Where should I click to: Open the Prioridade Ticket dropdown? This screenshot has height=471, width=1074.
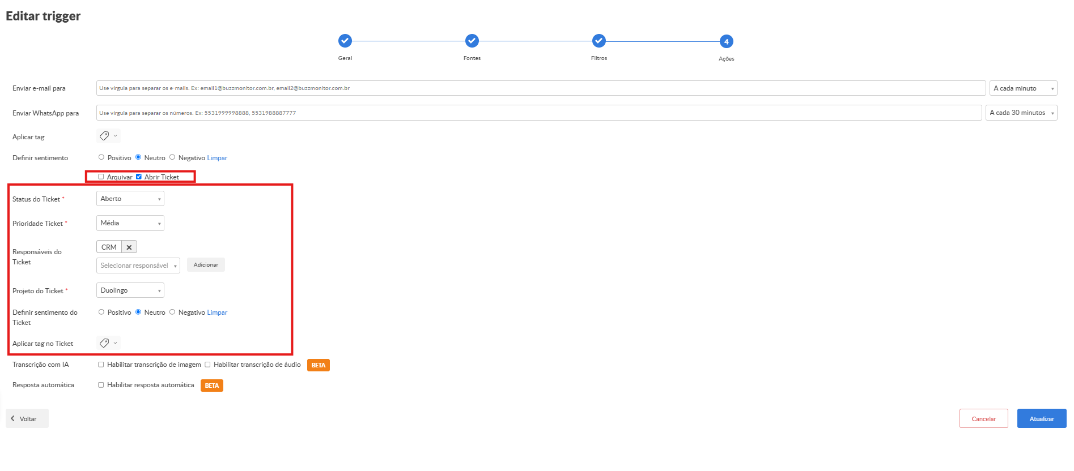(130, 223)
